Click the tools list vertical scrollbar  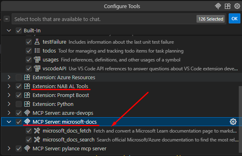click(x=240, y=119)
